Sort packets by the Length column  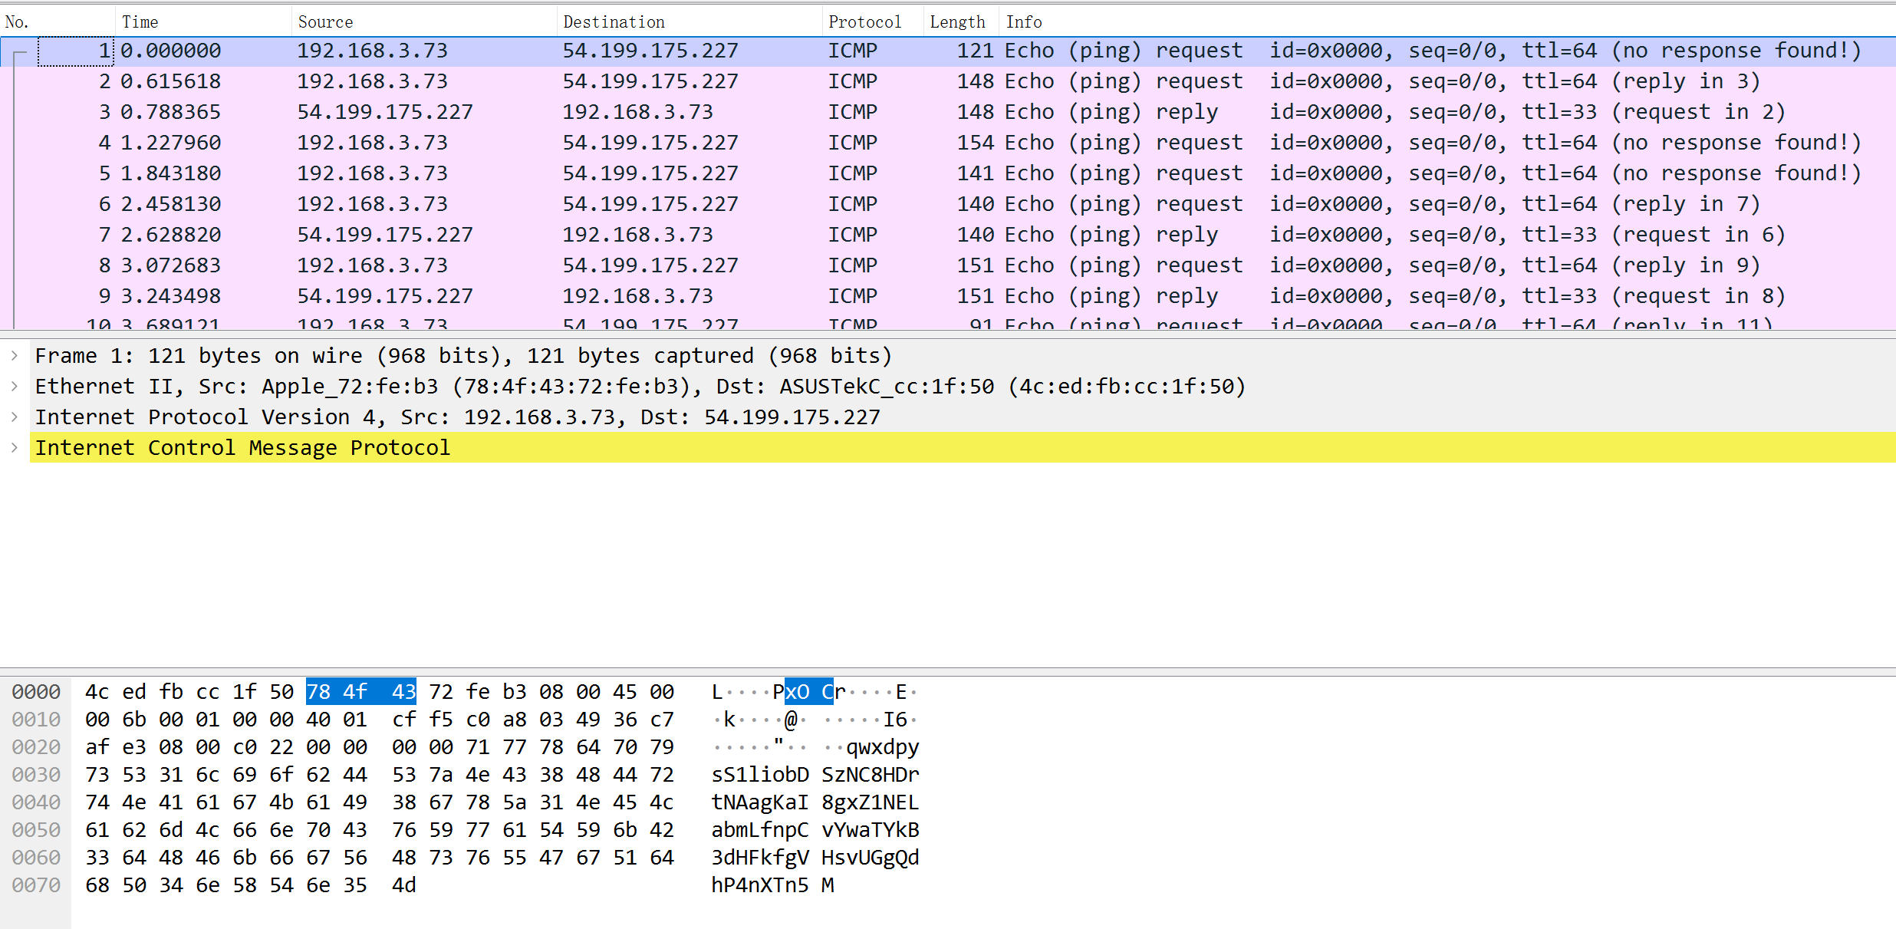pyautogui.click(x=957, y=21)
